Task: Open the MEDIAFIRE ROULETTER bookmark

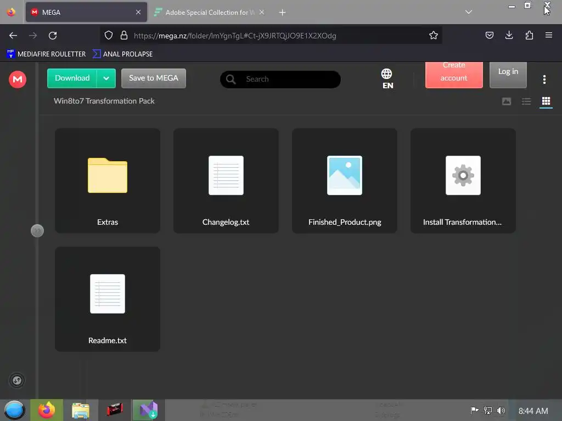Action: (x=46, y=54)
